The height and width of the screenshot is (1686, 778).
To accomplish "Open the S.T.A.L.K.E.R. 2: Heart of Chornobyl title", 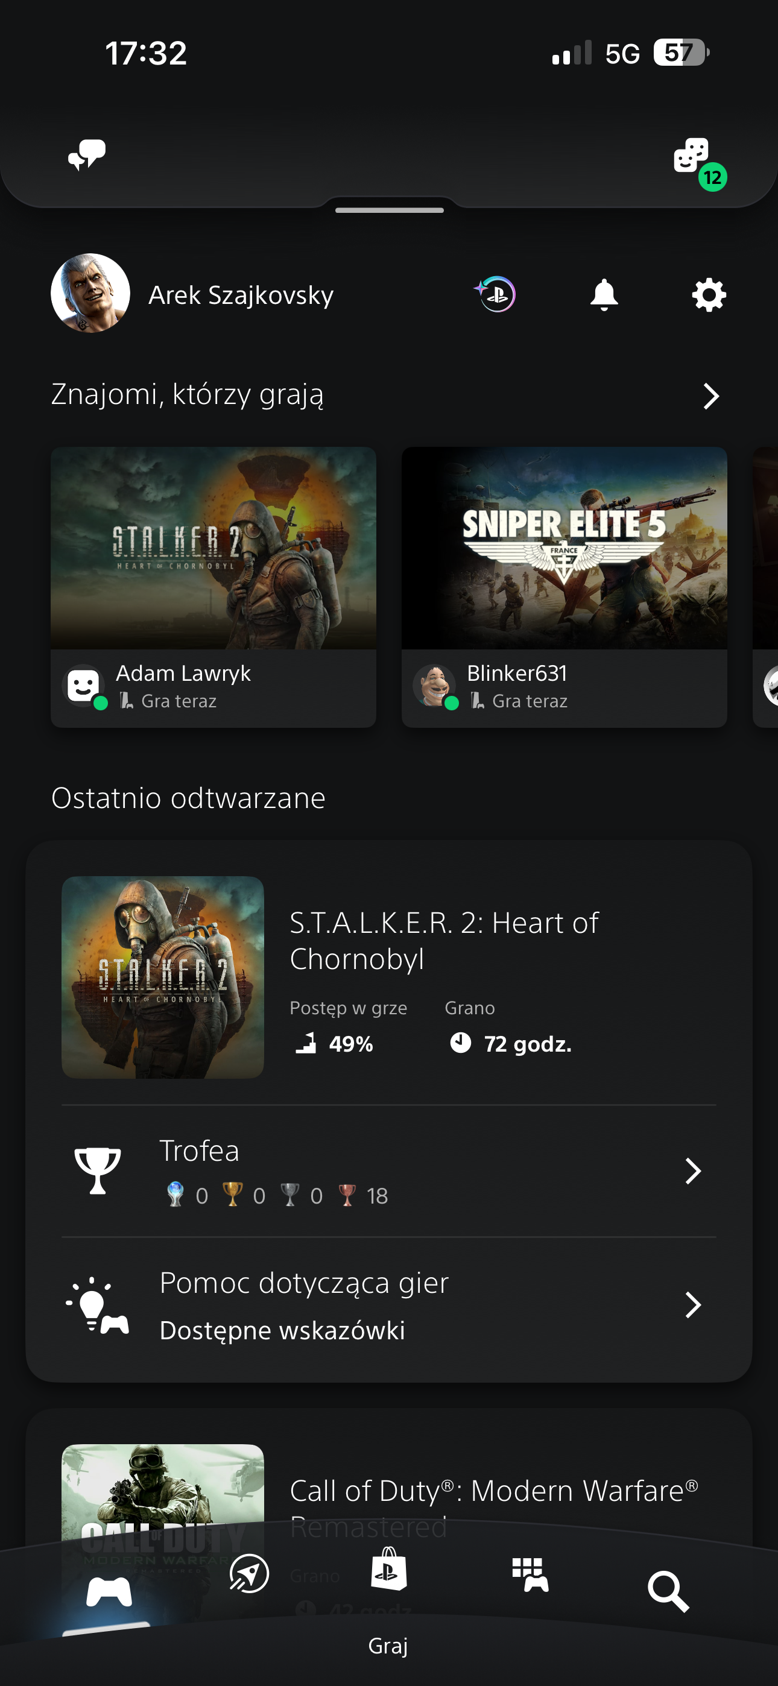I will pyautogui.click(x=443, y=941).
